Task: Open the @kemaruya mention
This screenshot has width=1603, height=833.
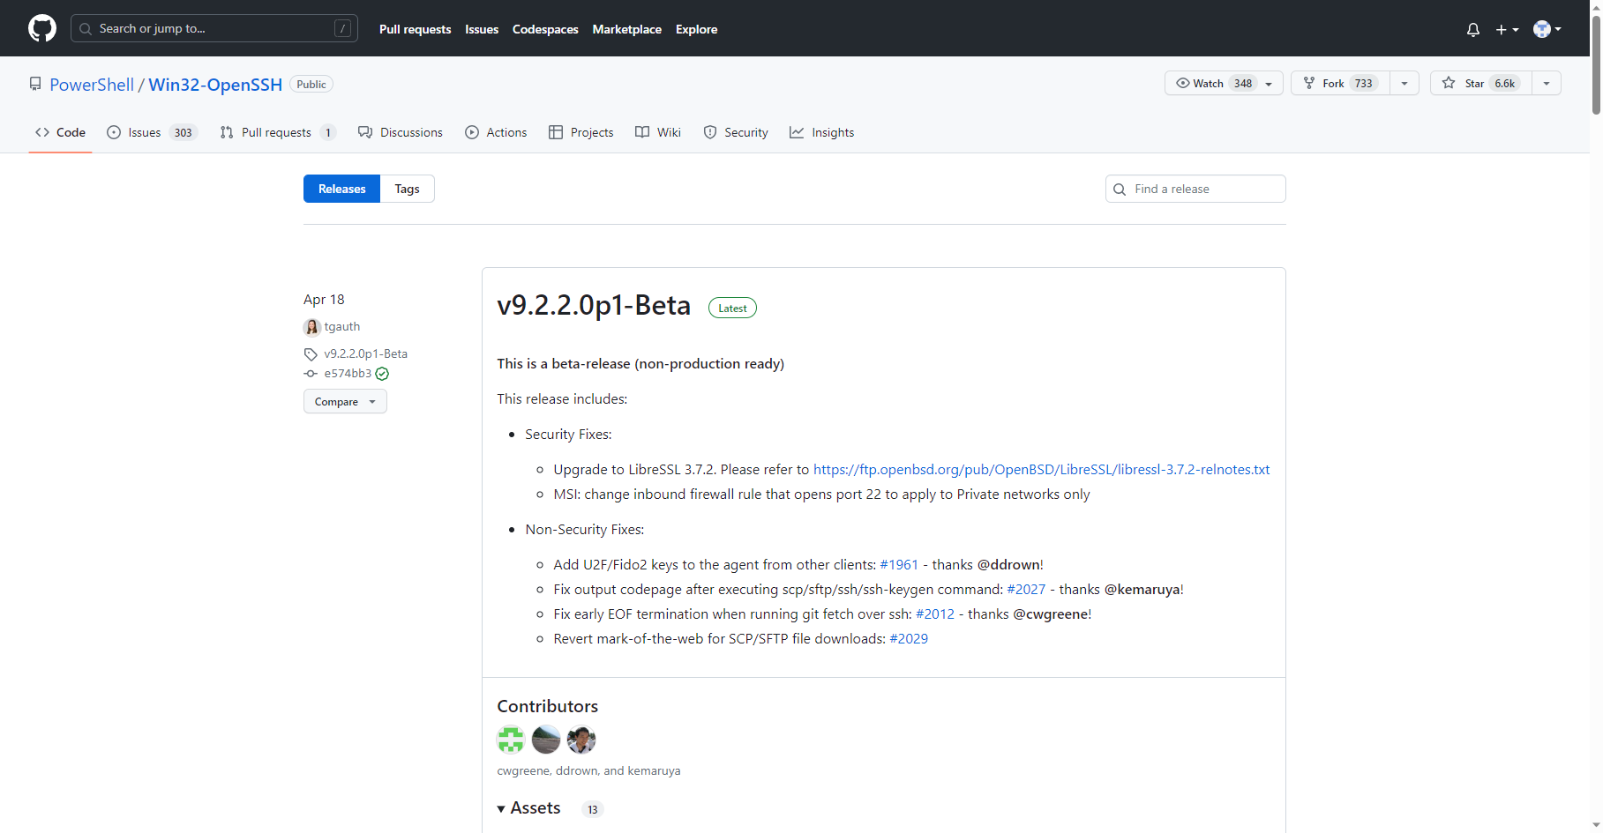Action: click(1142, 589)
